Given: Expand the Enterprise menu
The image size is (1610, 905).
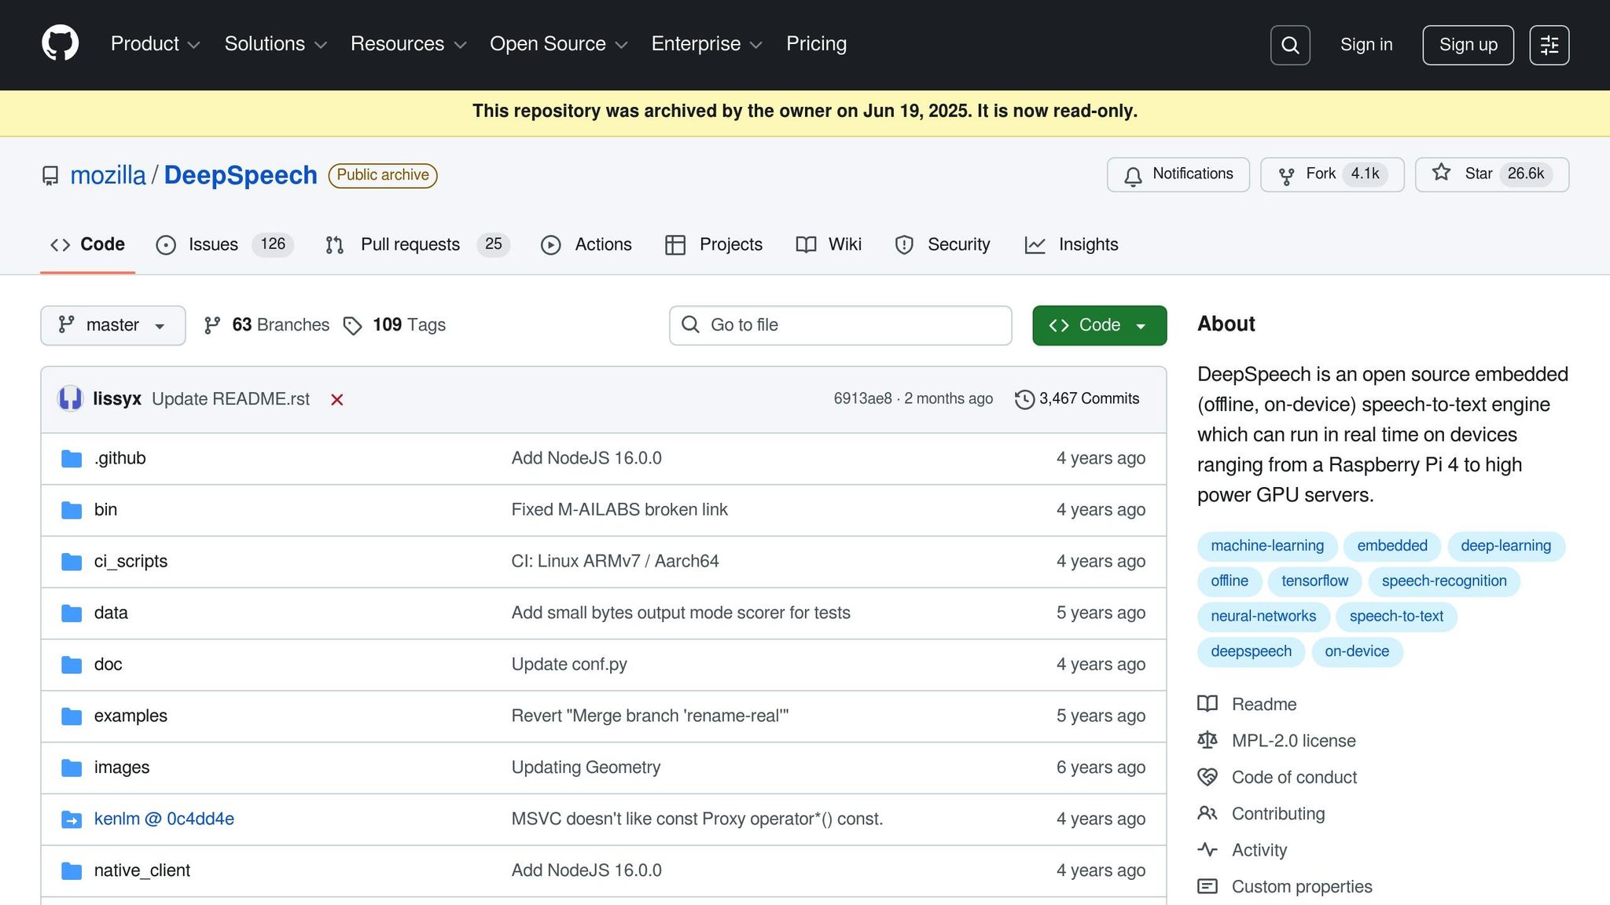Looking at the screenshot, I should [707, 44].
